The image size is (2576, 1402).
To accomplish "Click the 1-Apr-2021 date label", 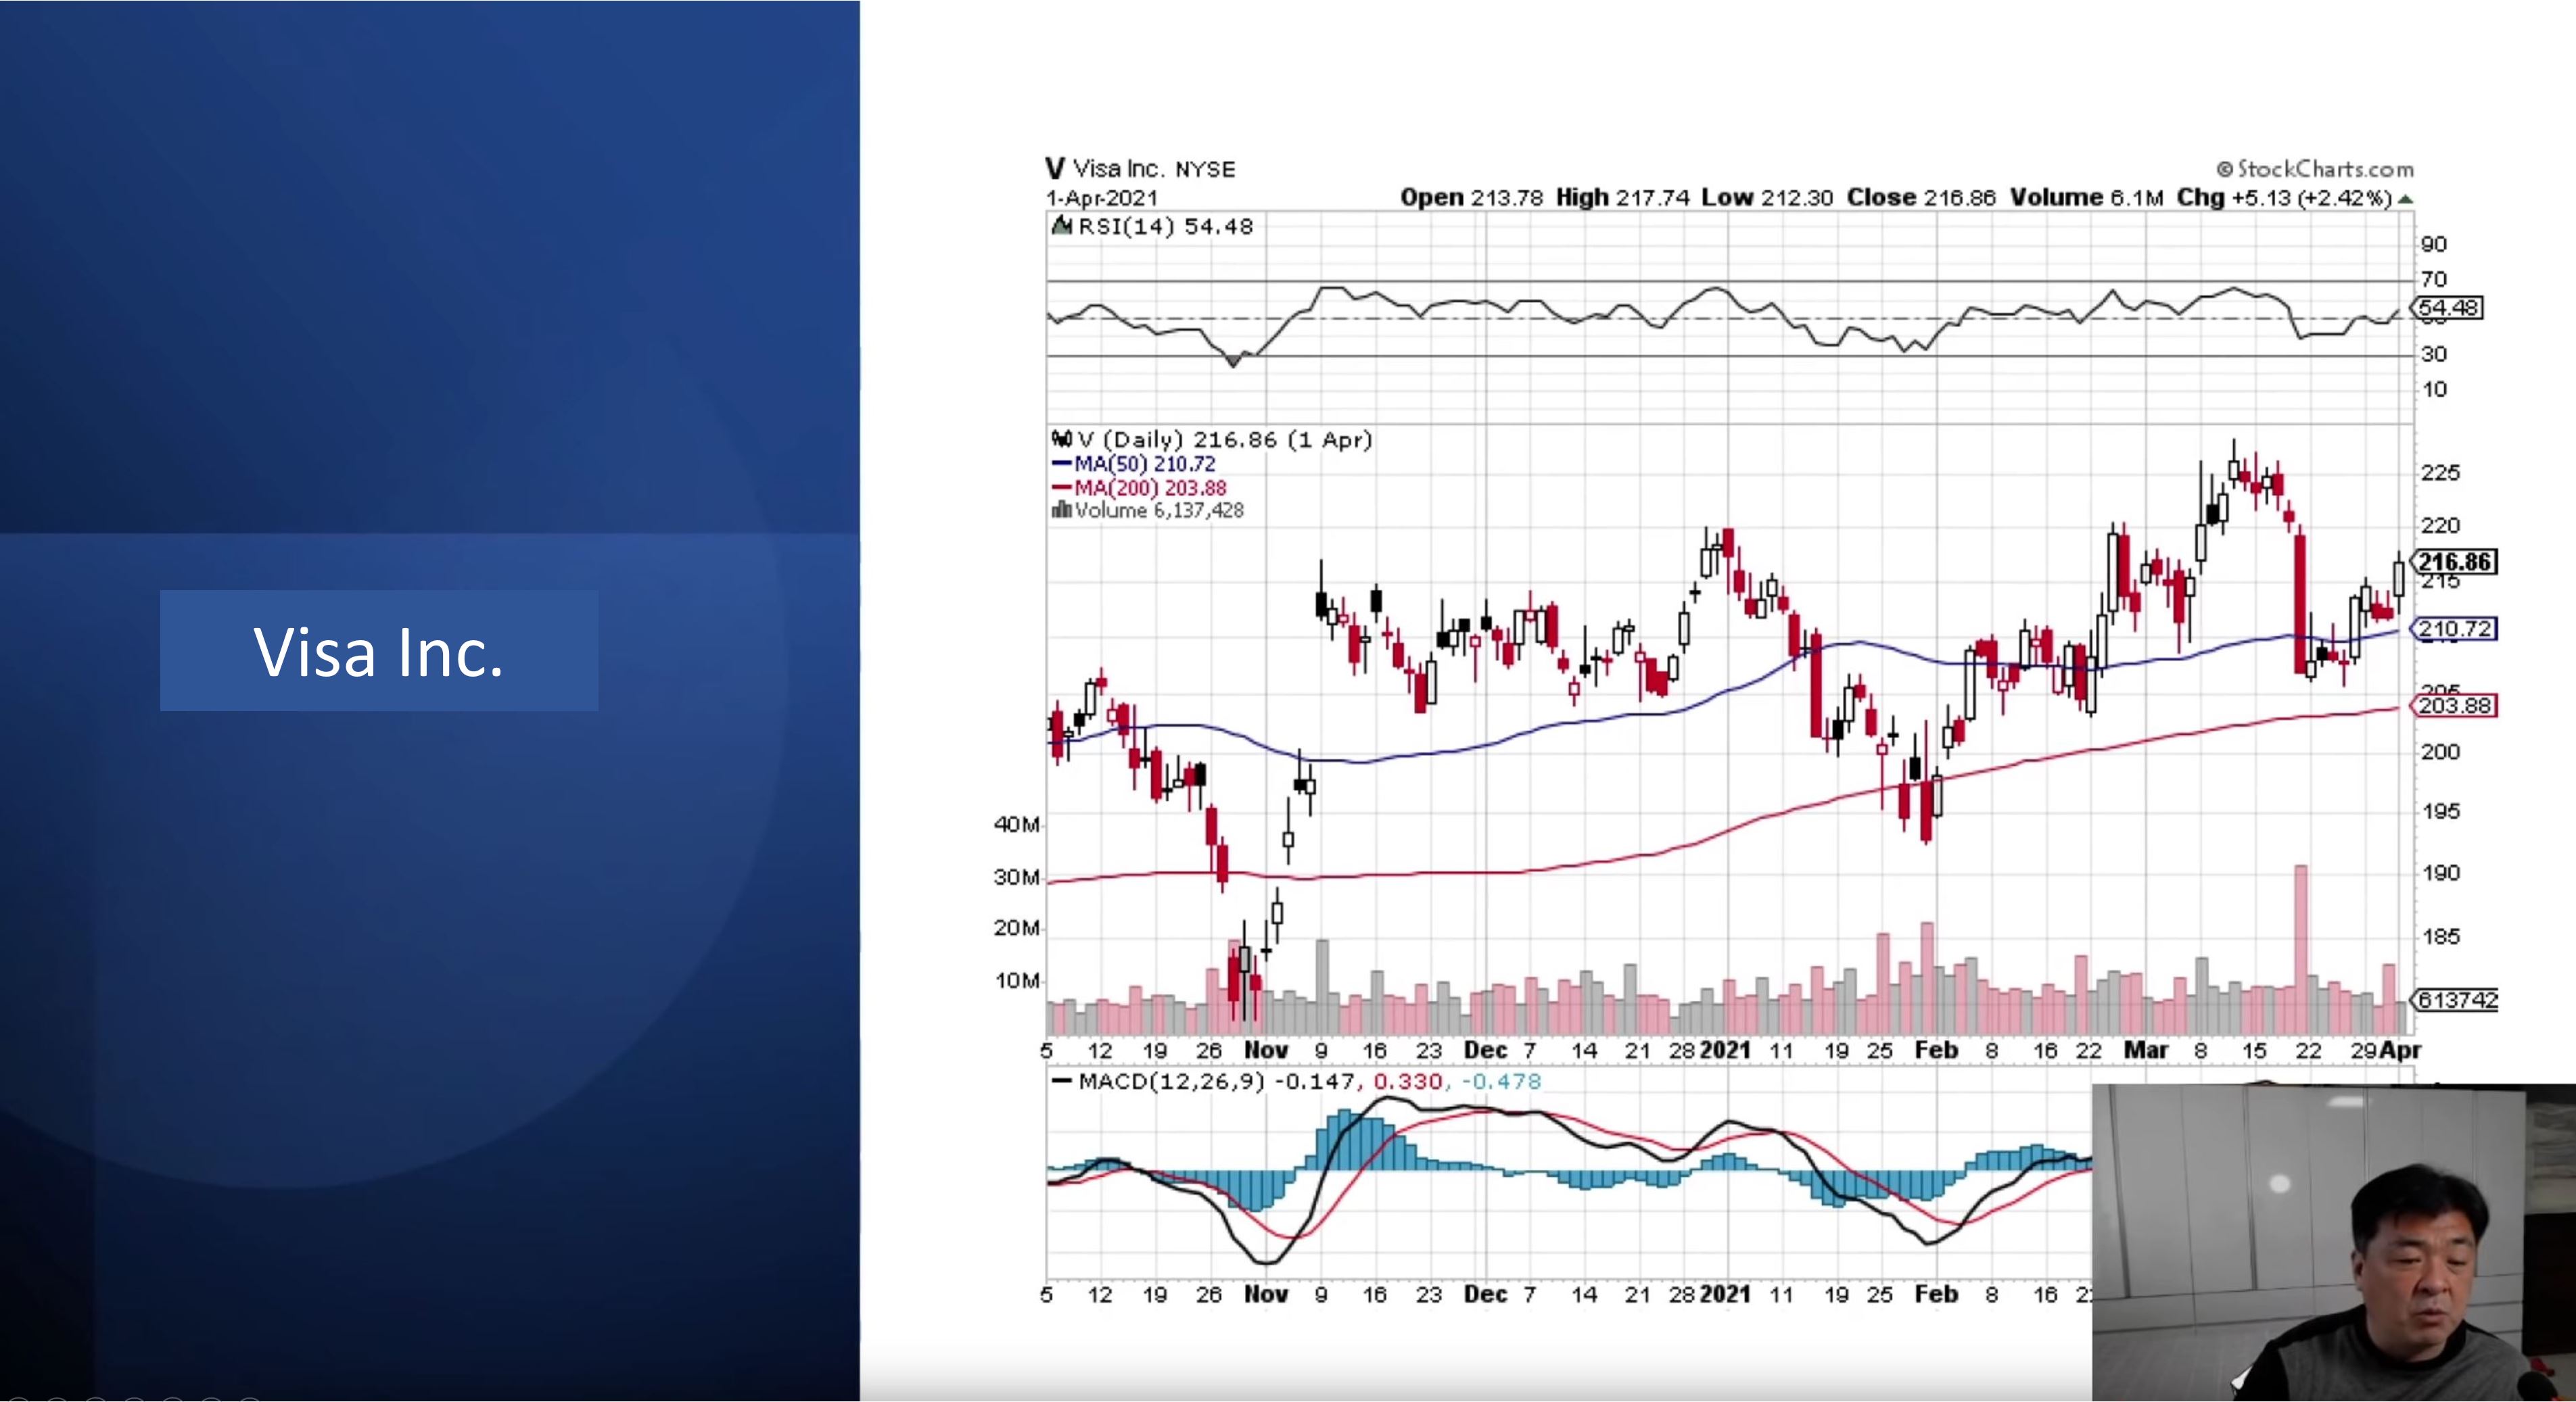I will [x=1102, y=198].
